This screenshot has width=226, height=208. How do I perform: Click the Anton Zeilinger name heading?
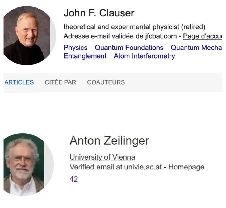click(x=109, y=140)
